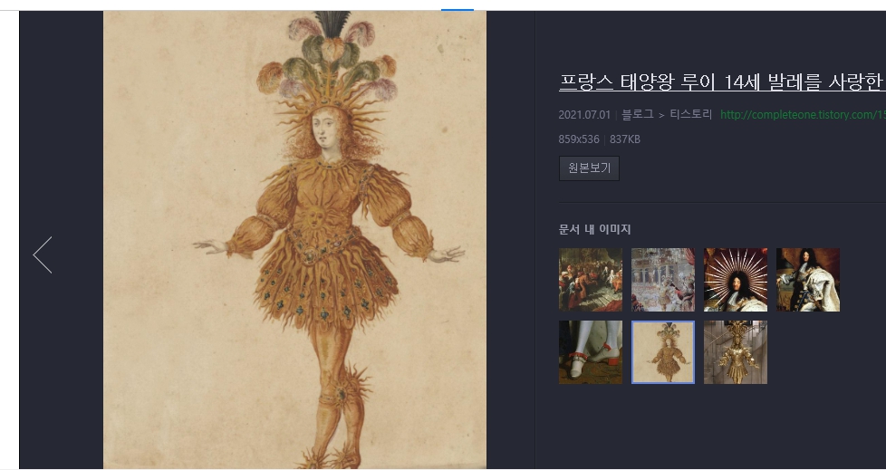
Task: Open the golden costume figure thumbnail
Action: (735, 352)
